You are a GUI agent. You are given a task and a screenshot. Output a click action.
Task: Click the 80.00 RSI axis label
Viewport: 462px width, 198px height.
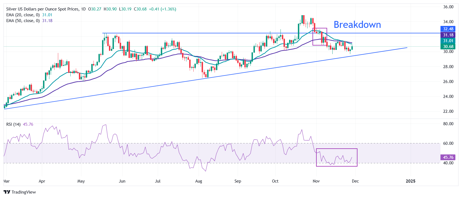coord(448,124)
